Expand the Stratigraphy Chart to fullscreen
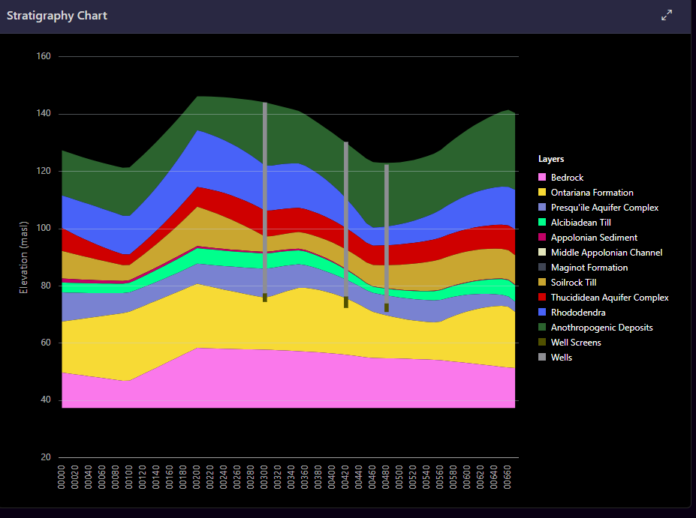The image size is (696, 518). 666,15
